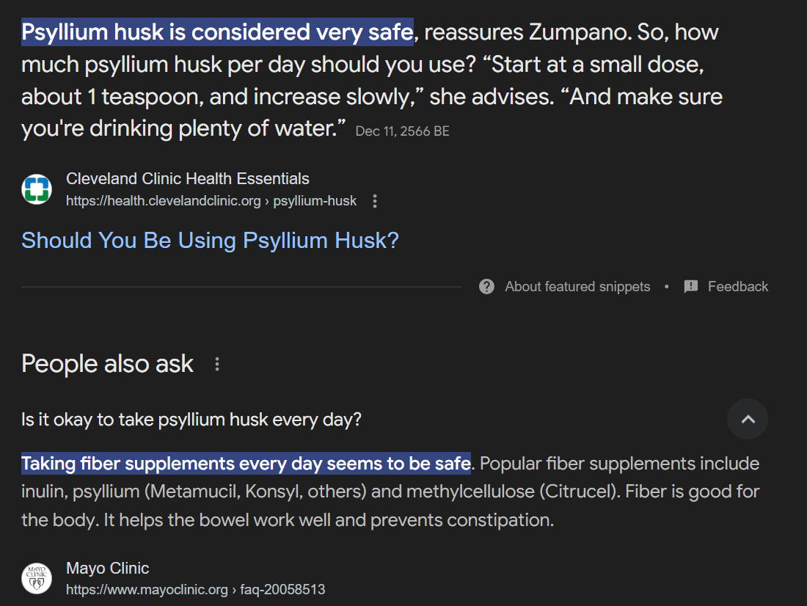Click the question Is it okay to take psyllium husk
This screenshot has height=606, width=807.
[x=191, y=419]
